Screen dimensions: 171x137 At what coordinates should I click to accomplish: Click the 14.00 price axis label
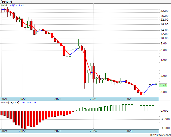click(164, 30)
